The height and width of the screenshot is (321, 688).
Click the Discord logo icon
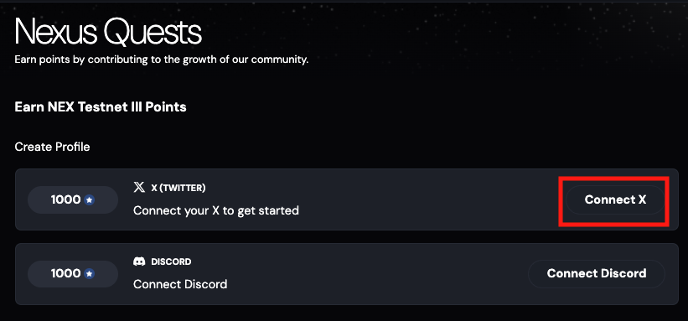tap(139, 262)
